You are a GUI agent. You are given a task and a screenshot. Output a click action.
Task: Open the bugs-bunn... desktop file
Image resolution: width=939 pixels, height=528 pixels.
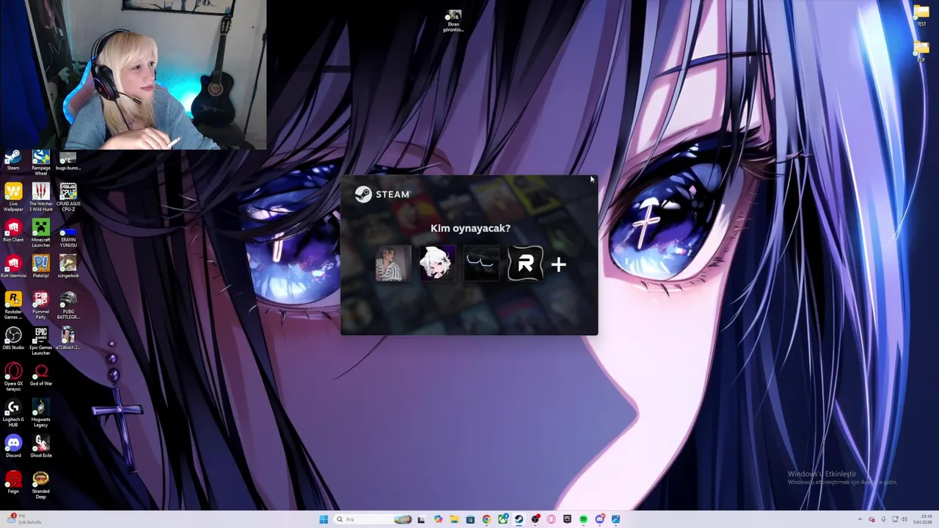(68, 161)
